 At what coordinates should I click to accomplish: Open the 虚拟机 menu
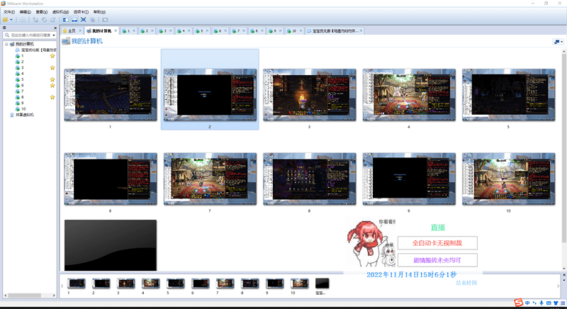click(60, 12)
